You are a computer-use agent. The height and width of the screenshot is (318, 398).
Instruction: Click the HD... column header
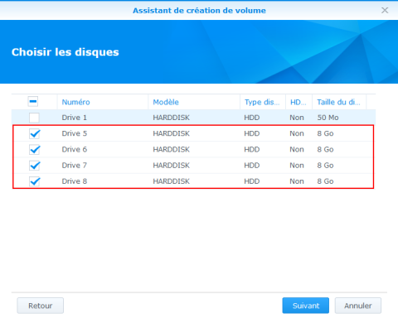point(298,102)
